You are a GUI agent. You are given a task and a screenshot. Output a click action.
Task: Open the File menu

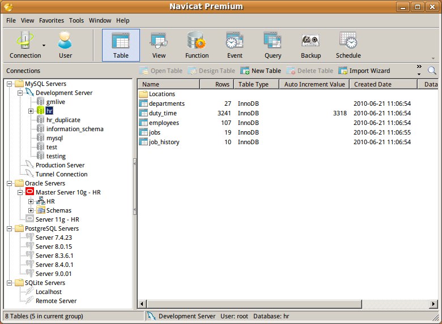tap(11, 20)
